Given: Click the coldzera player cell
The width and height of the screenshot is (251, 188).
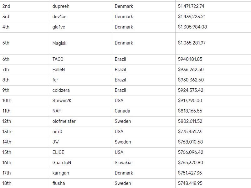Looking at the screenshot, I should click(61, 90).
